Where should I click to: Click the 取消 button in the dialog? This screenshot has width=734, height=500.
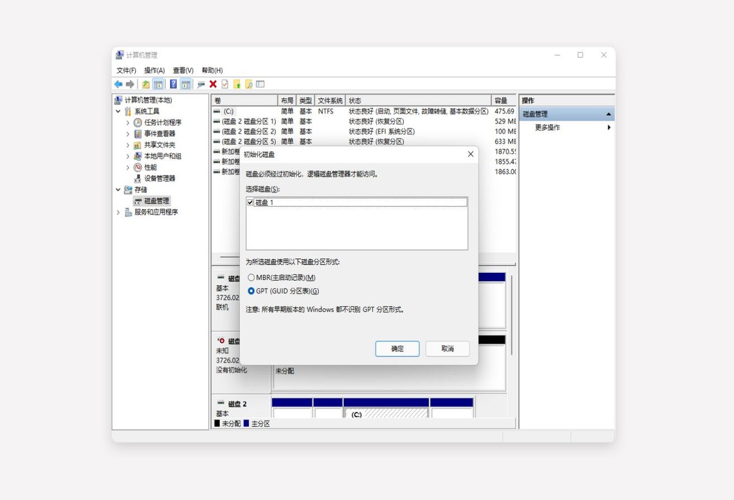click(447, 348)
